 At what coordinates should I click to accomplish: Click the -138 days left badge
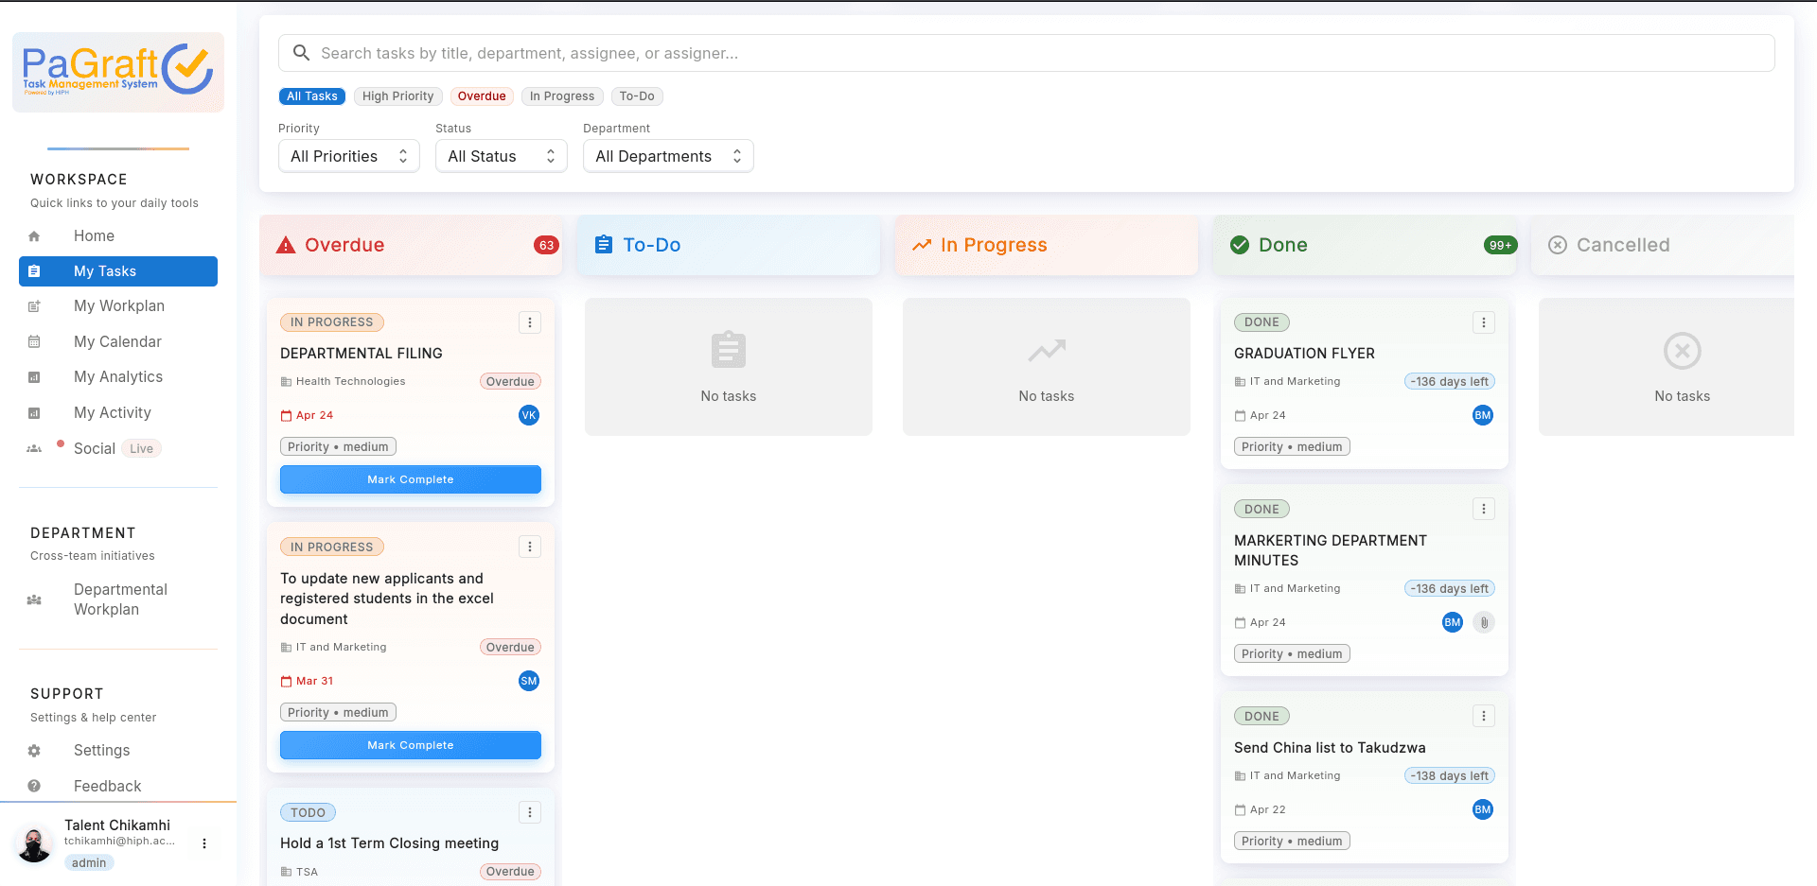pos(1450,776)
